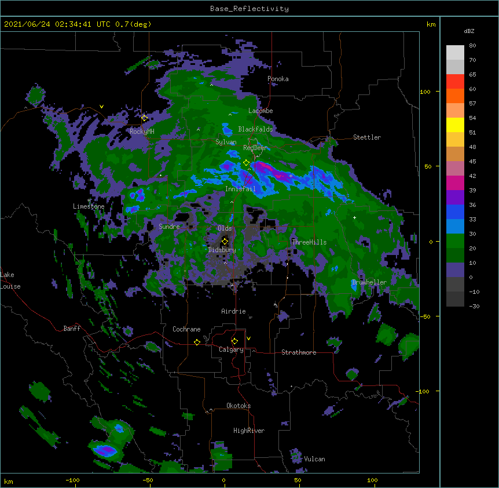Click the Innisfail city label
Screen dimensions: 499x488
pos(240,189)
